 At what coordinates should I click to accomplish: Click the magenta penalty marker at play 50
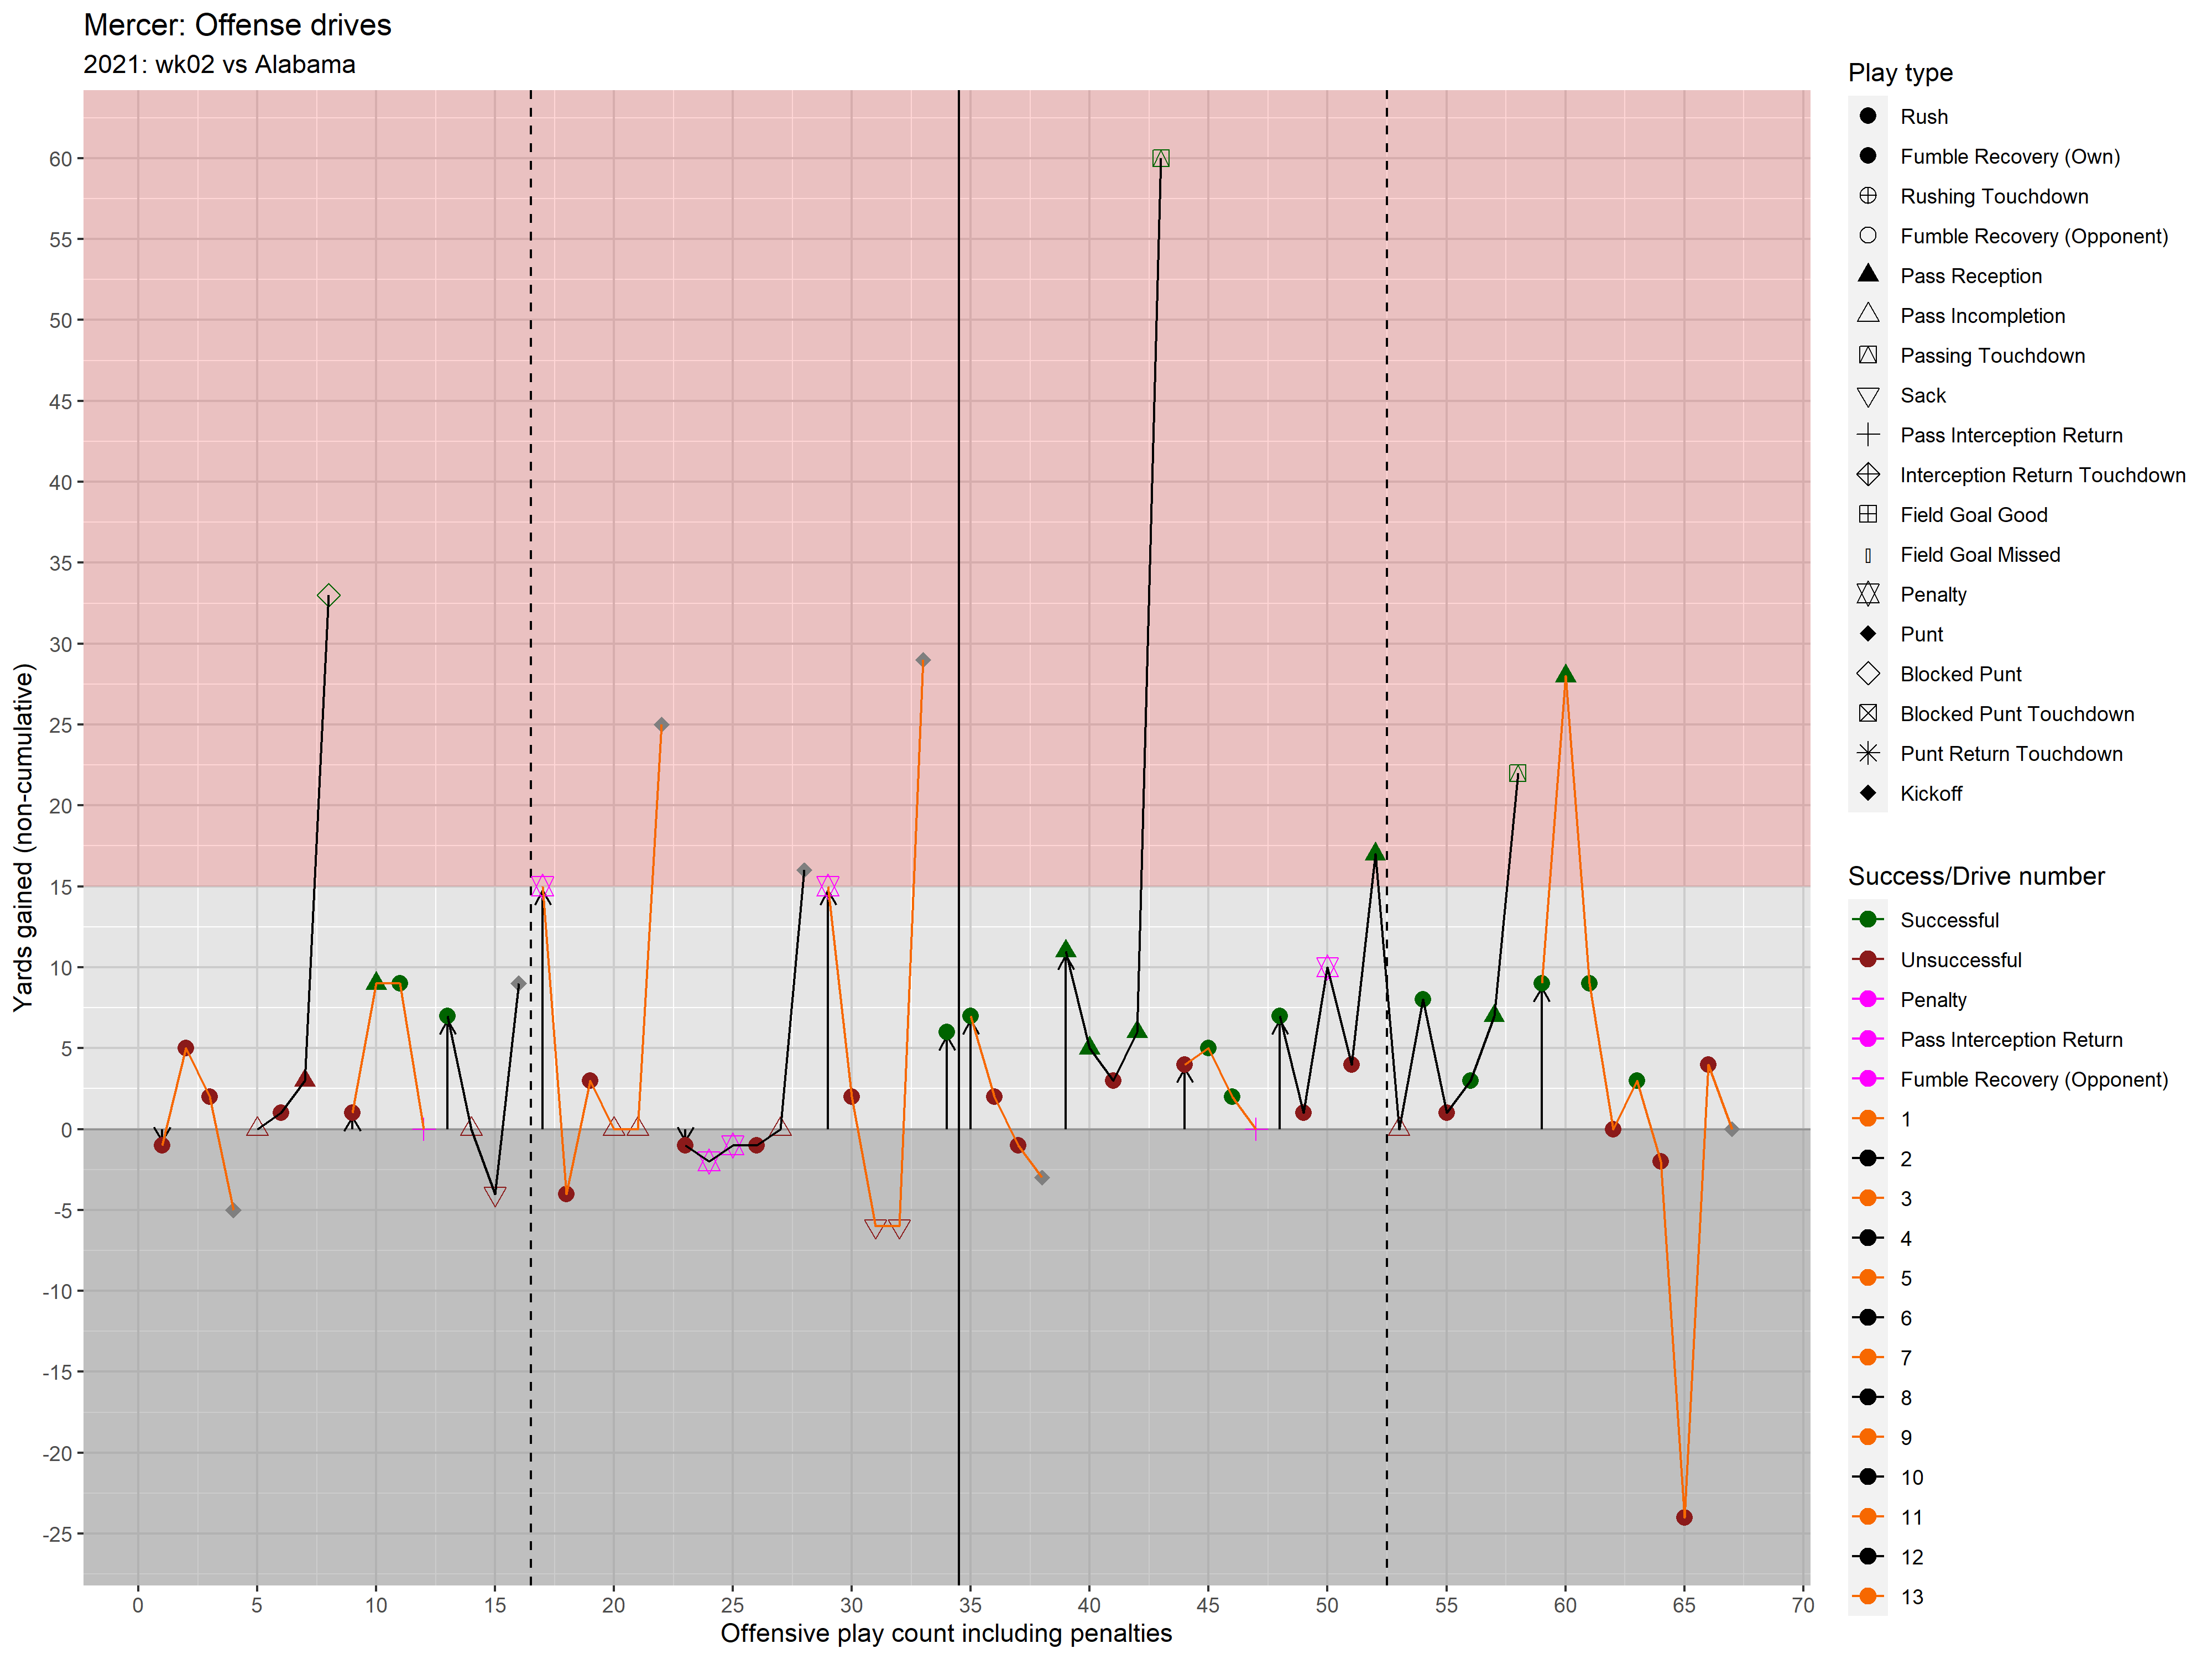click(x=1327, y=967)
